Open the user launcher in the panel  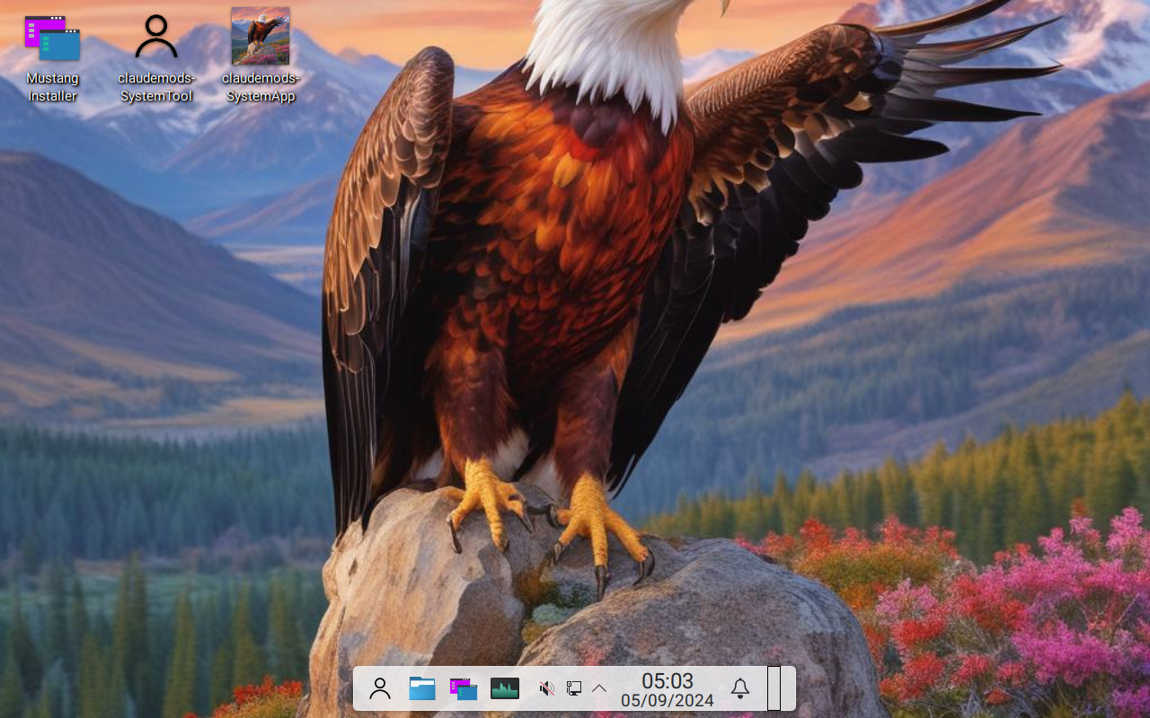[380, 688]
